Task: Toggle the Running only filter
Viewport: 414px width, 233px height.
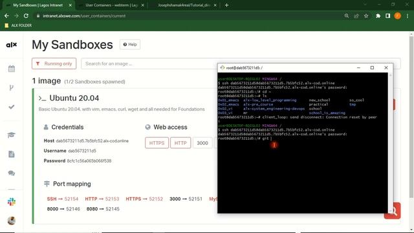Action: pyautogui.click(x=54, y=63)
